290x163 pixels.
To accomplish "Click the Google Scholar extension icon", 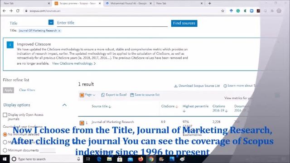I will [x=231, y=11].
